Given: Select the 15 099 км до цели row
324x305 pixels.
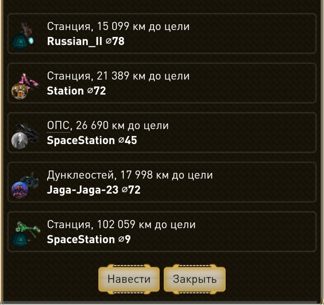Looking at the screenshot, I should click(x=162, y=34).
